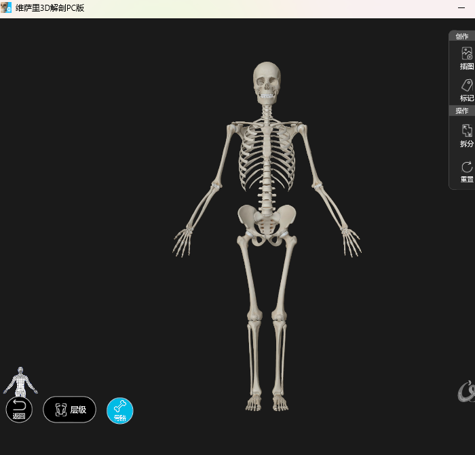
Task: Click the sternum in the chest center
Action: [x=277, y=142]
